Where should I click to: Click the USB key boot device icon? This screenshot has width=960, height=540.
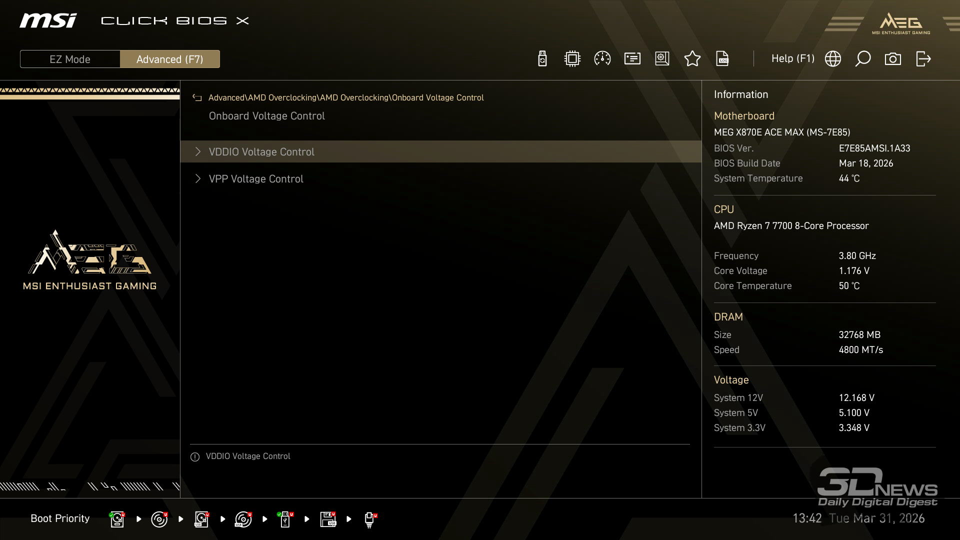click(x=285, y=519)
